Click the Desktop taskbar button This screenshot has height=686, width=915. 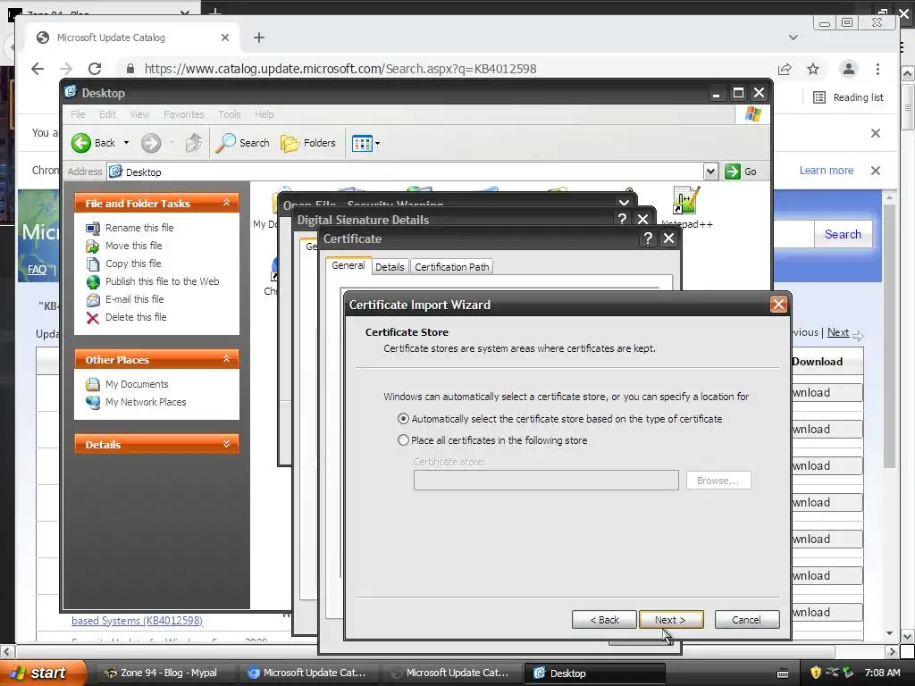coord(594,673)
